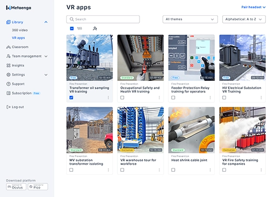Open the HV Electrical Substation thumbnail
Viewport: 278px width, 197px height.
pos(242,58)
